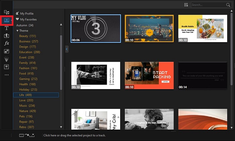Screen dimensions: 235x141
Task: Click the My Profile icon
Action: coord(17,13)
